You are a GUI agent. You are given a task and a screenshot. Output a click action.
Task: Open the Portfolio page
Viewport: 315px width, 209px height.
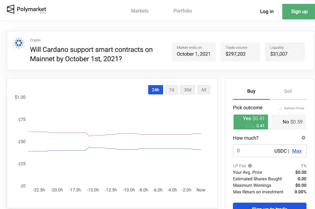tap(183, 11)
